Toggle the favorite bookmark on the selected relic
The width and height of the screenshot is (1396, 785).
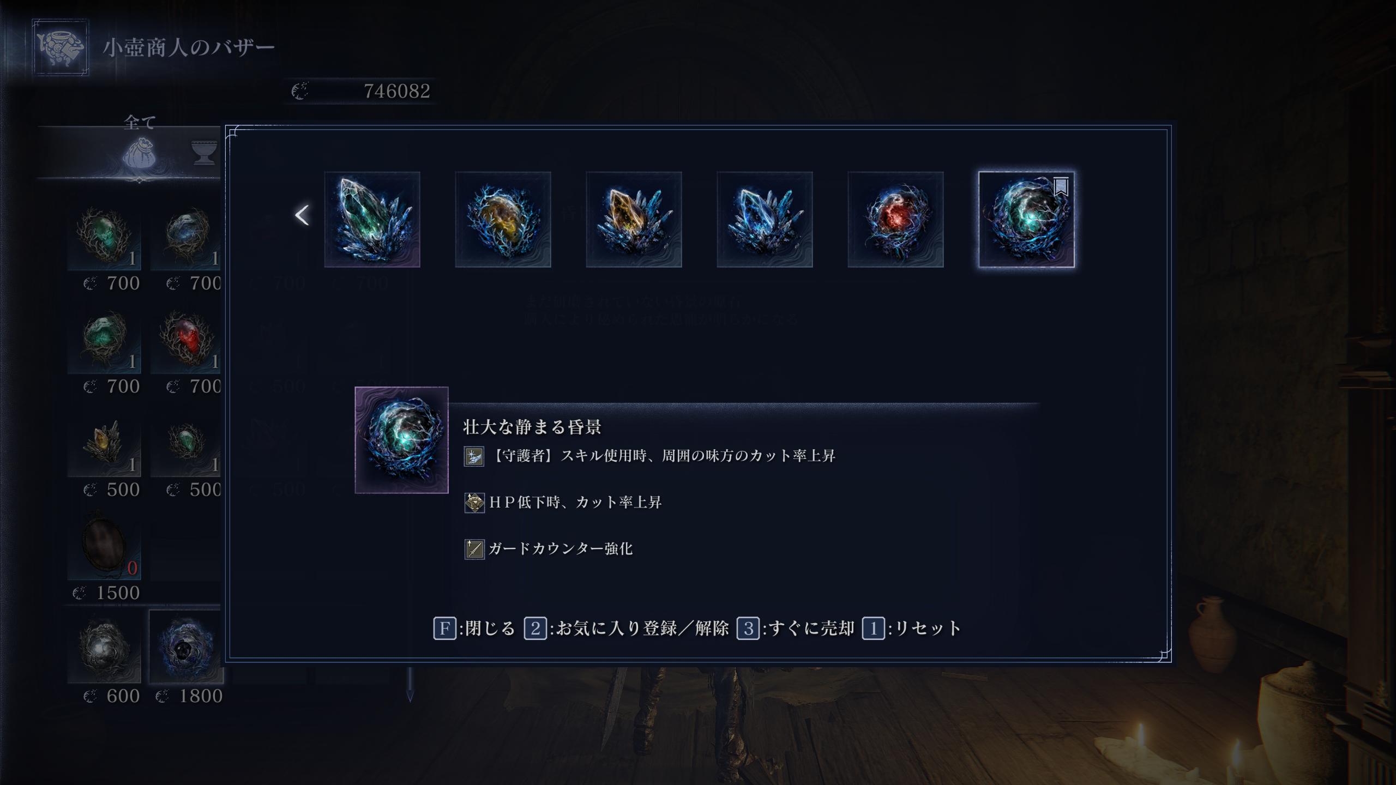point(1061,187)
